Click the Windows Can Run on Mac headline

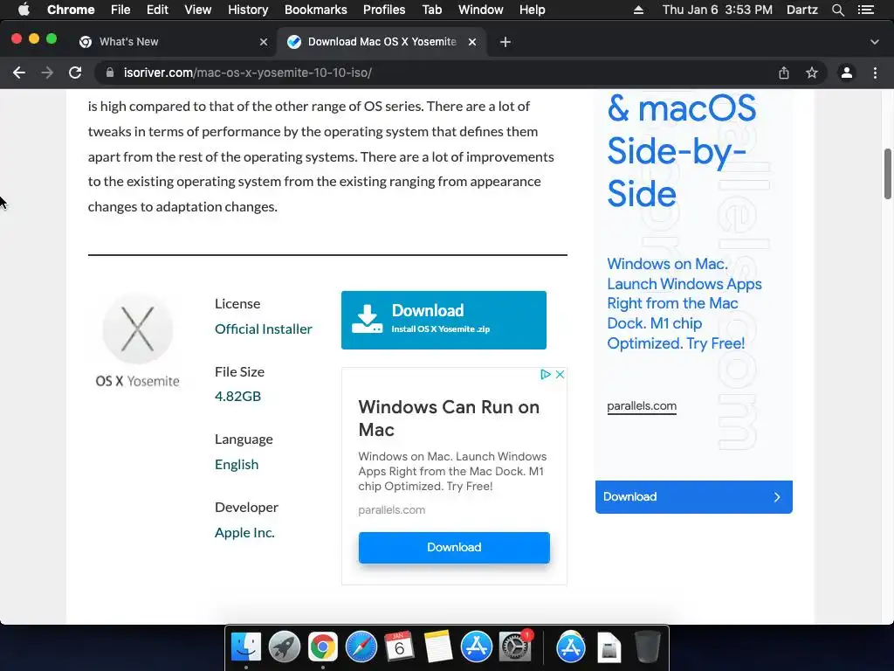pos(449,419)
